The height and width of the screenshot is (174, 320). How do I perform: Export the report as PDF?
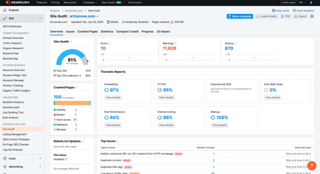(286, 16)
